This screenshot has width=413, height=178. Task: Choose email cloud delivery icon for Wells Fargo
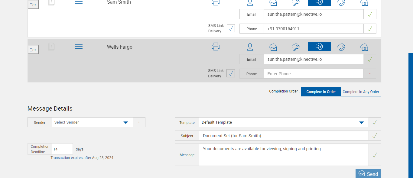273,47
